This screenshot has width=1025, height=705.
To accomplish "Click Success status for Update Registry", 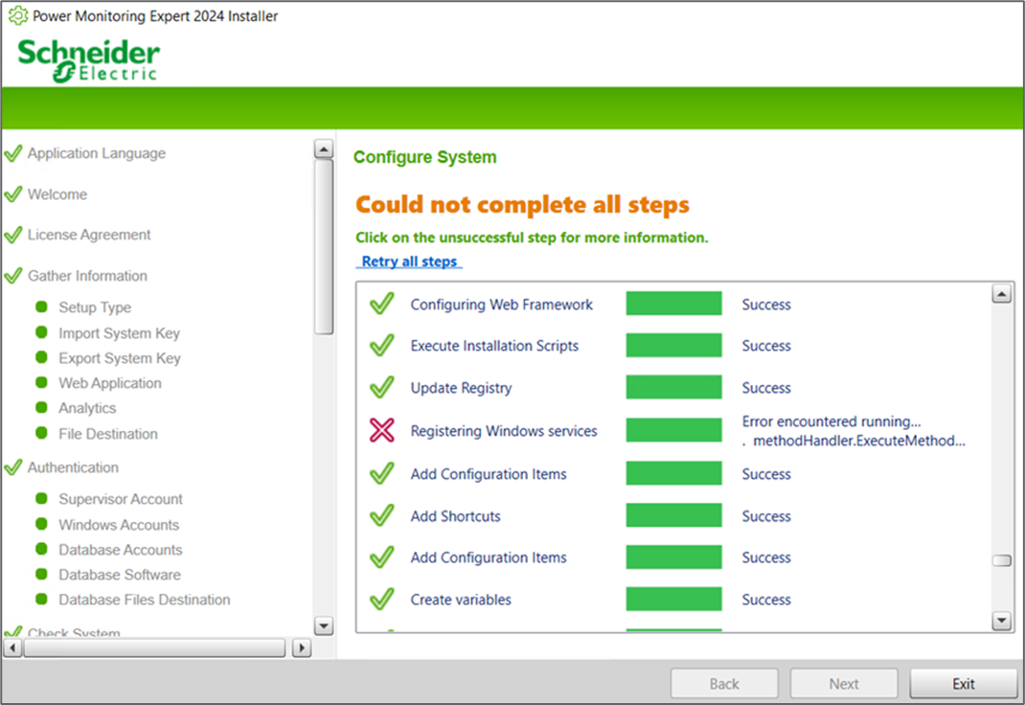I will [766, 387].
